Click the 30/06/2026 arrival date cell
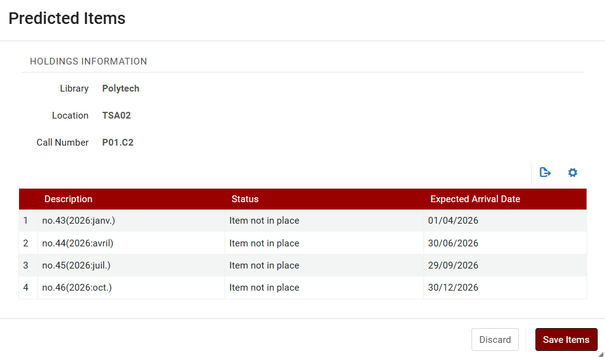This screenshot has width=605, height=357. [453, 243]
